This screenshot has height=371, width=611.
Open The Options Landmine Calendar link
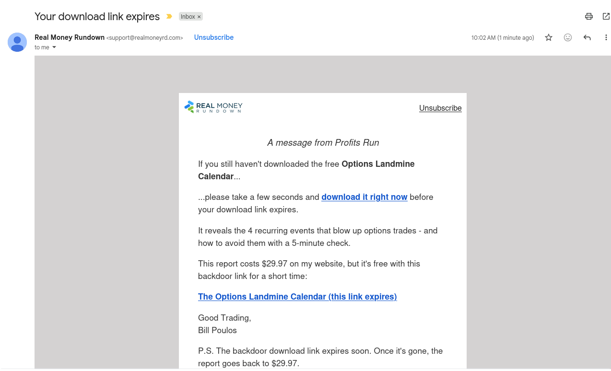tap(297, 297)
